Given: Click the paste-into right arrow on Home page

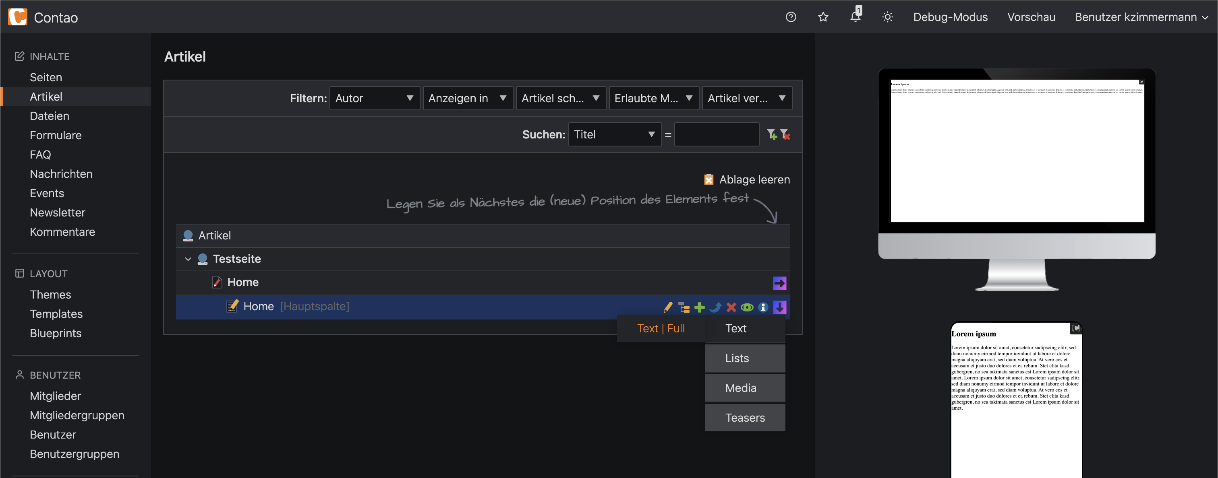Looking at the screenshot, I should click(x=779, y=283).
